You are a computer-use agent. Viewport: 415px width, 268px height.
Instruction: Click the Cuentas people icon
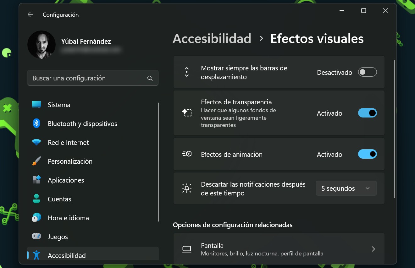pos(36,199)
